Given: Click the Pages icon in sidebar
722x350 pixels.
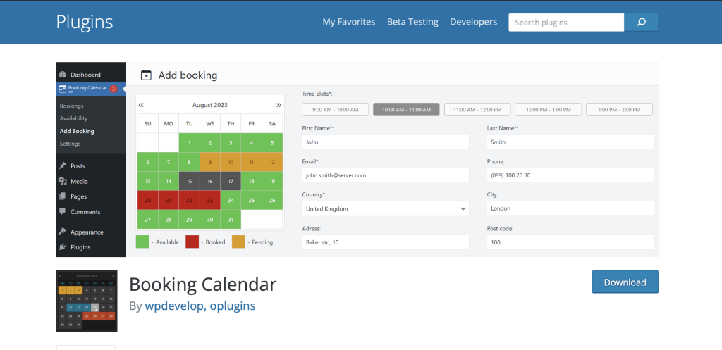Looking at the screenshot, I should (63, 196).
